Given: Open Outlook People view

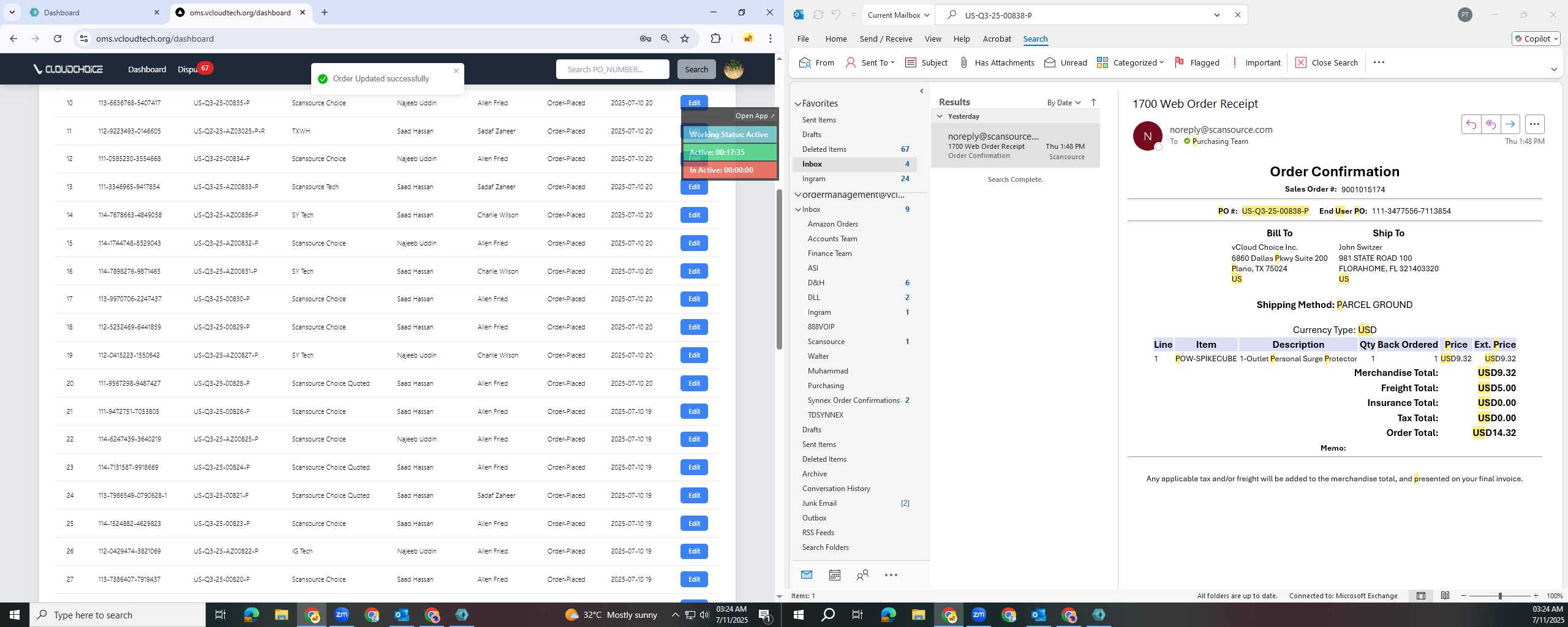Looking at the screenshot, I should pyautogui.click(x=862, y=574).
